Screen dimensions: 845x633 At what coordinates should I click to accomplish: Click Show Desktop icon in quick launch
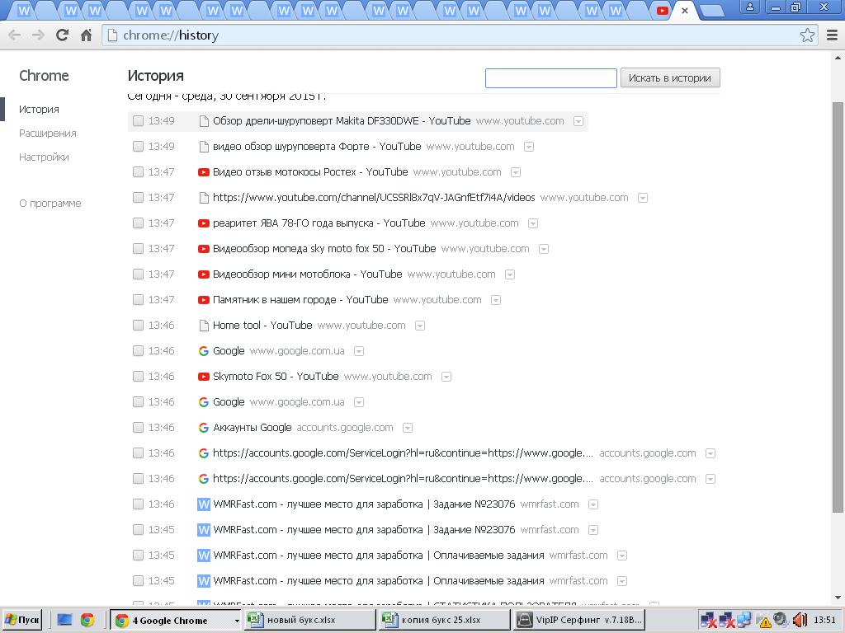click(64, 620)
